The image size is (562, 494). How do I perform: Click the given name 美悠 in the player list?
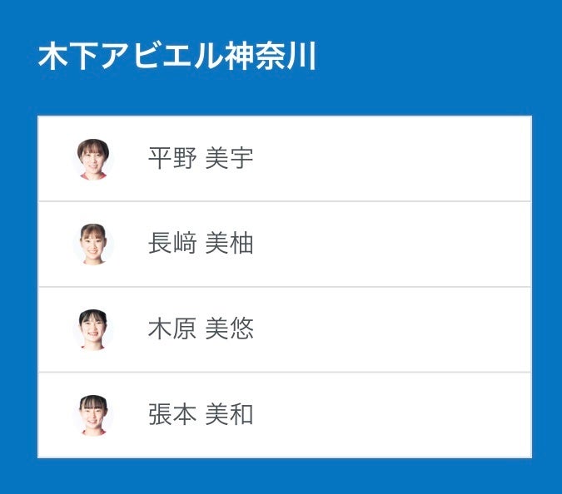[x=229, y=330]
